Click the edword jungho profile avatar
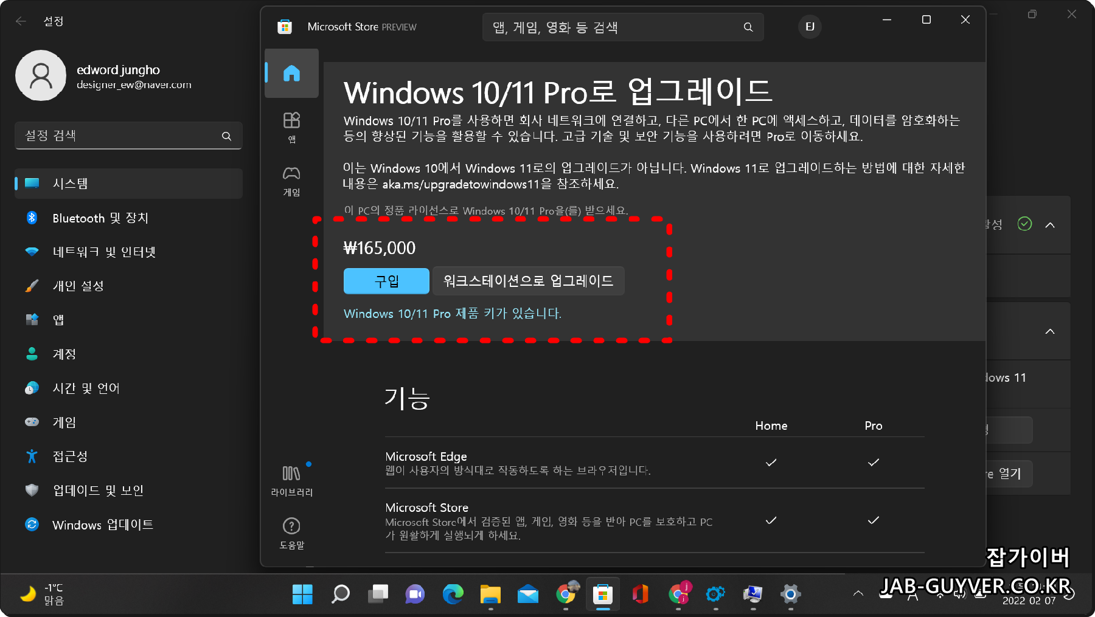Screen dimensions: 1095x617 (x=41, y=75)
